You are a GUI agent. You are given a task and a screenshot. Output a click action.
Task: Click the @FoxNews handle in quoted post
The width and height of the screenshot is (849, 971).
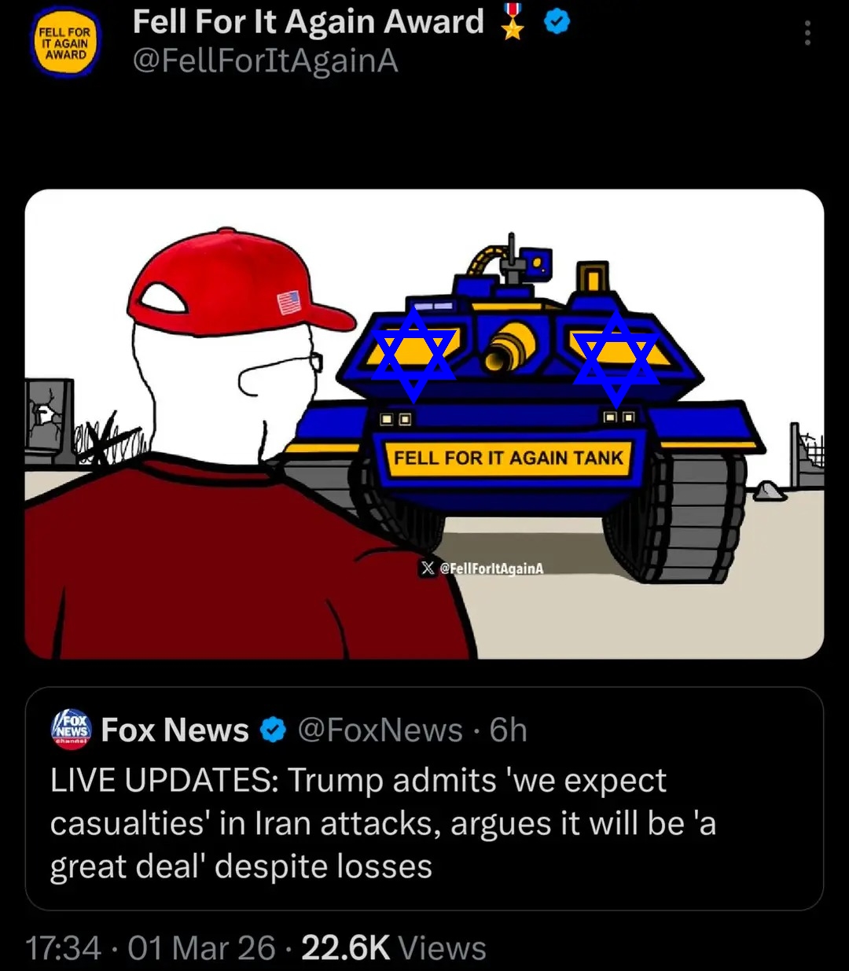coord(380,730)
